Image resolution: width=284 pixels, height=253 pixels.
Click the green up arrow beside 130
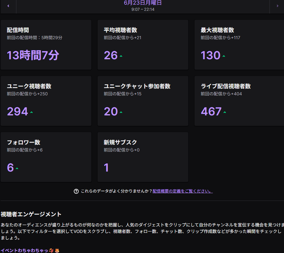click(x=224, y=56)
